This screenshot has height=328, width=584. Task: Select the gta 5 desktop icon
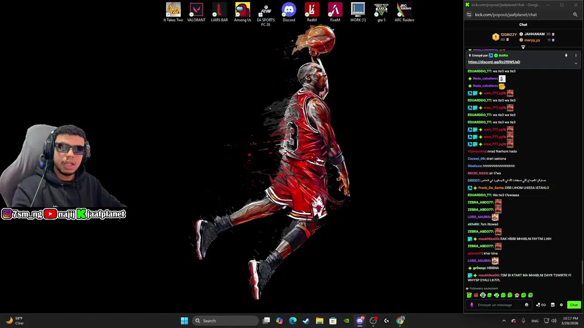(381, 12)
